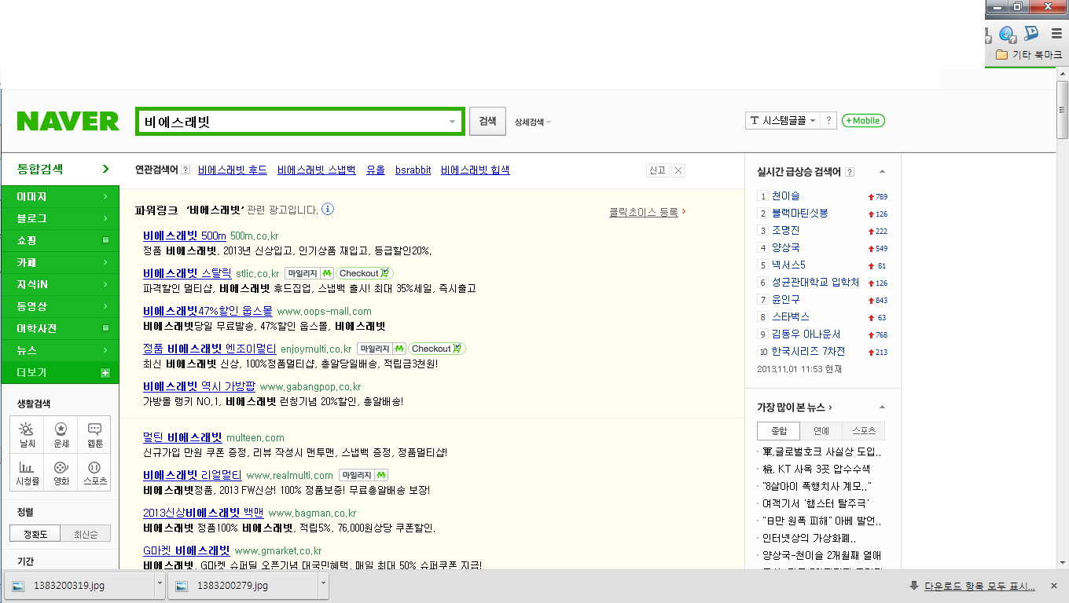Open the 지식iN search category
Screen dimensions: 1069x603
[x=60, y=284]
